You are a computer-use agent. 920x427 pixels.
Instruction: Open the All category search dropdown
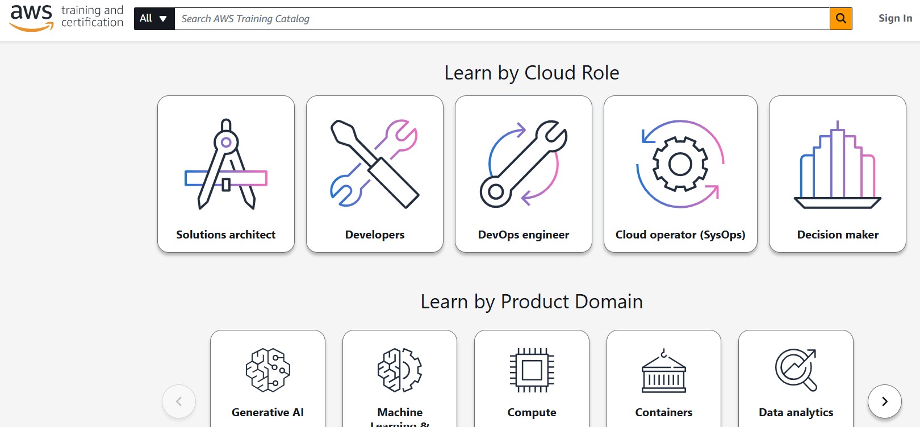tap(154, 19)
